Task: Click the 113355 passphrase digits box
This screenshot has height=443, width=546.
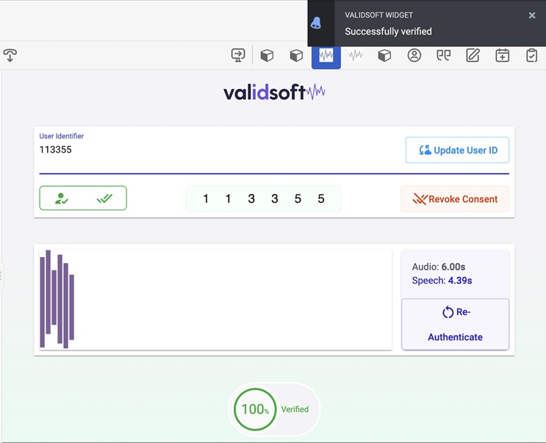Action: [x=263, y=199]
